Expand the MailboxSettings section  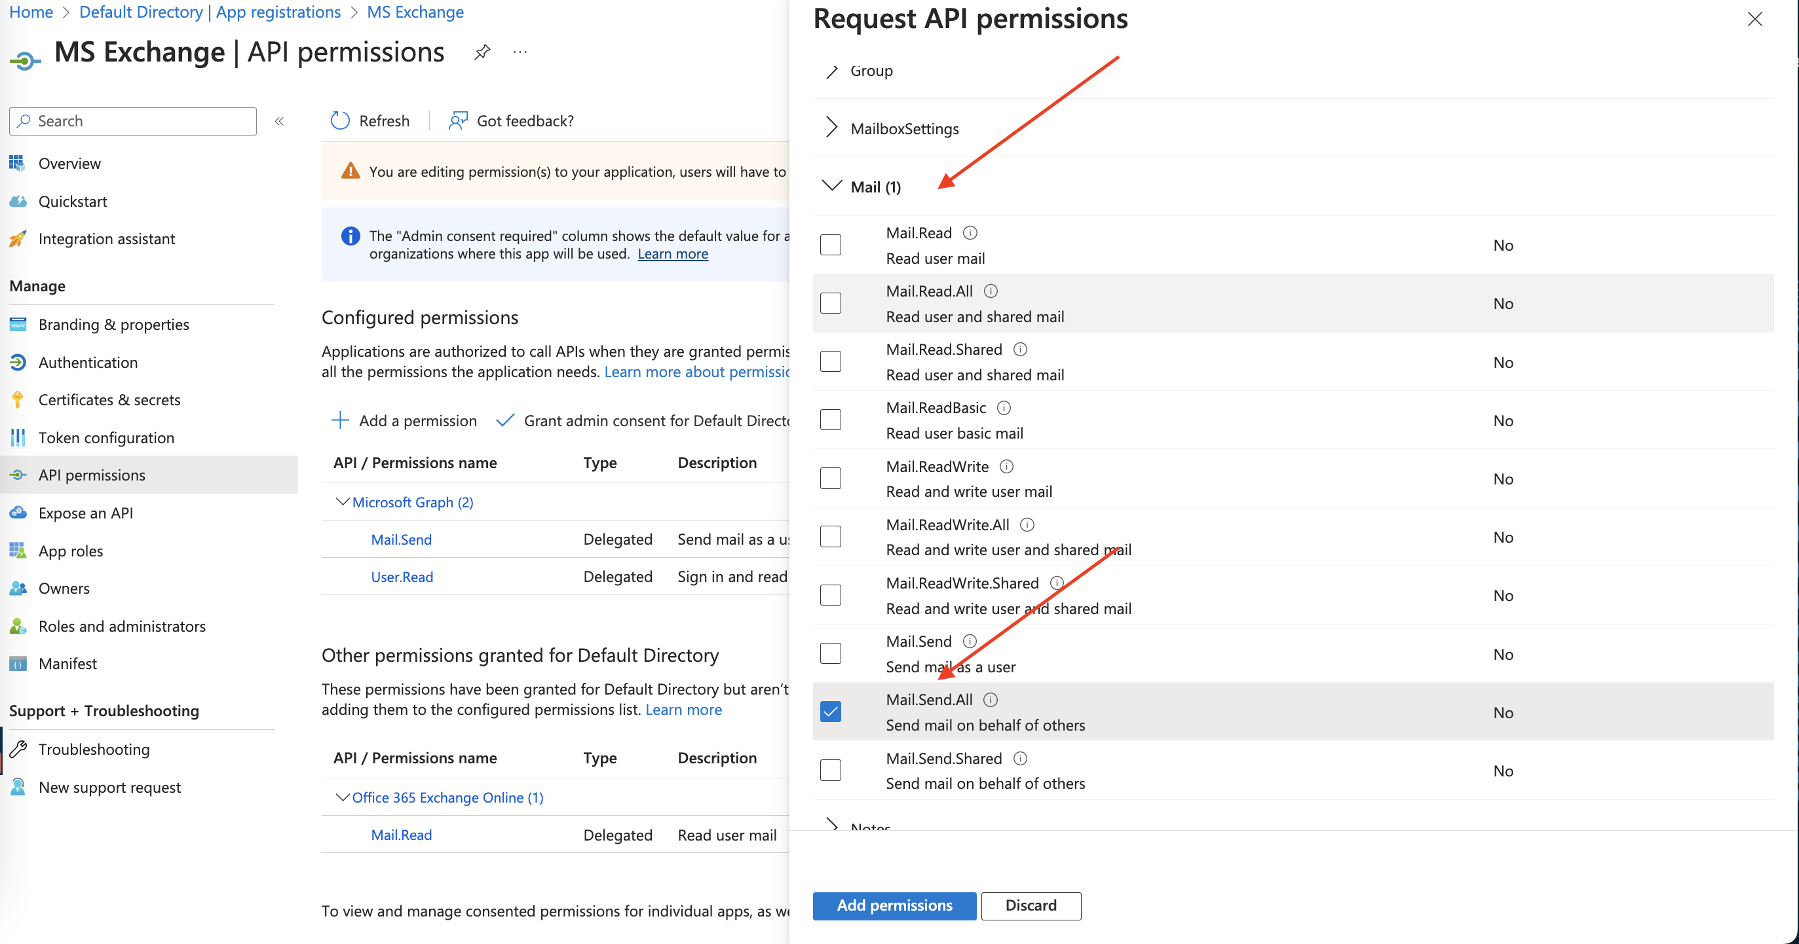tap(831, 128)
